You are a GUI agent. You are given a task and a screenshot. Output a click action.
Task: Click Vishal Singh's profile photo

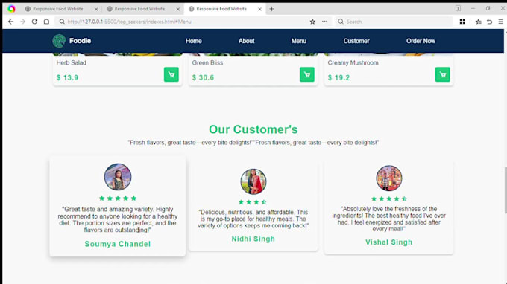pos(389,178)
